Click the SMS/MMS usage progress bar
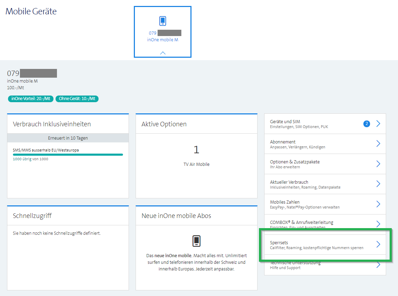The image size is (398, 296). (x=68, y=154)
